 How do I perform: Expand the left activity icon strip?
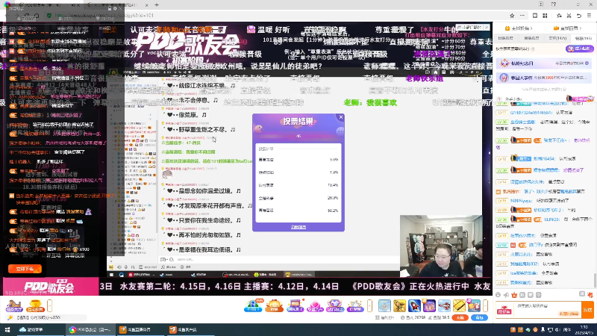tap(49, 305)
